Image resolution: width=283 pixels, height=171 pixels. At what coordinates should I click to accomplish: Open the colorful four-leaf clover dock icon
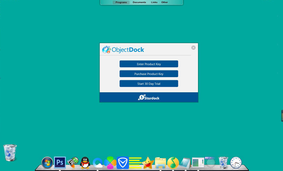click(x=110, y=163)
